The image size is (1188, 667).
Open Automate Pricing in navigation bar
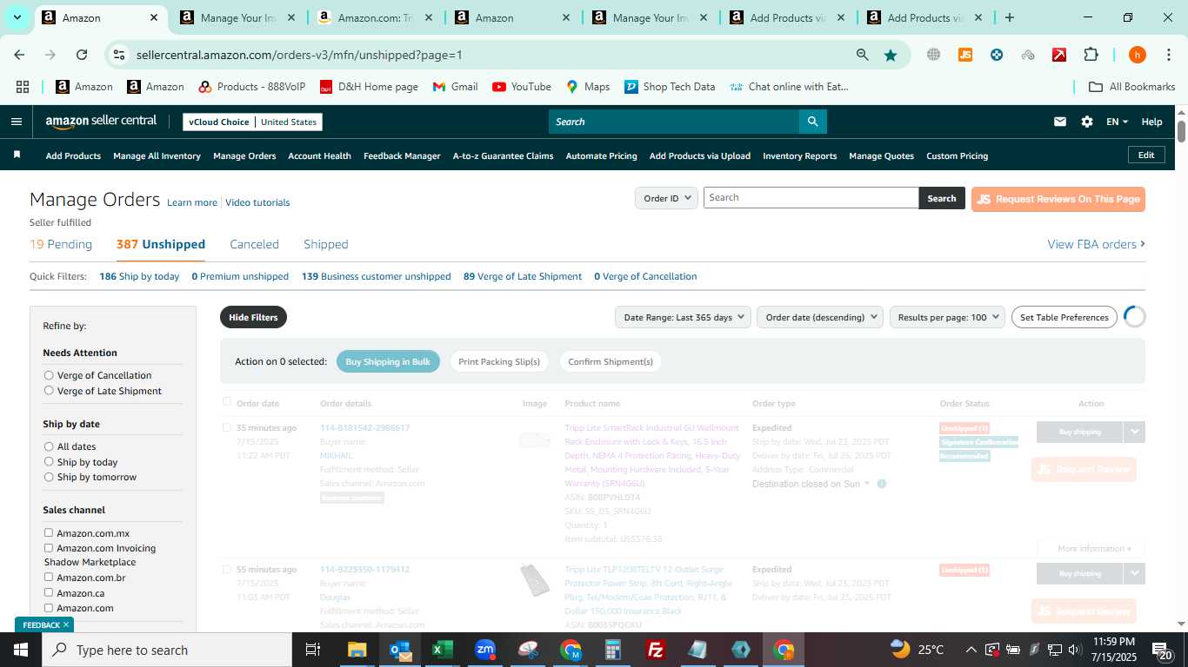click(x=601, y=155)
